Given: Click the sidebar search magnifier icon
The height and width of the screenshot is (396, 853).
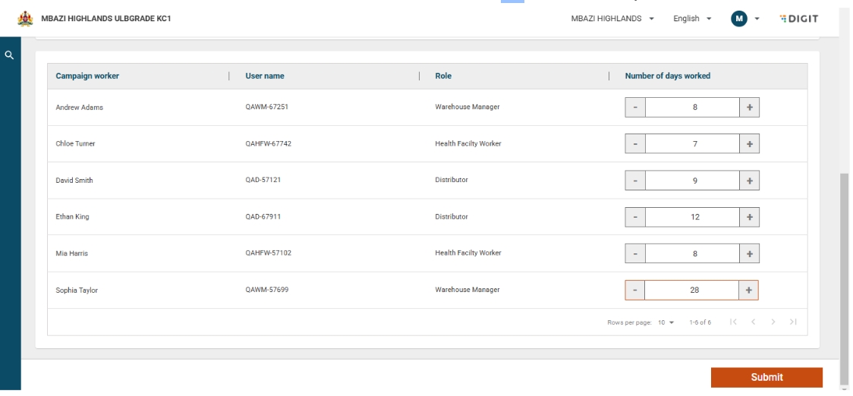Looking at the screenshot, I should pyautogui.click(x=9, y=55).
